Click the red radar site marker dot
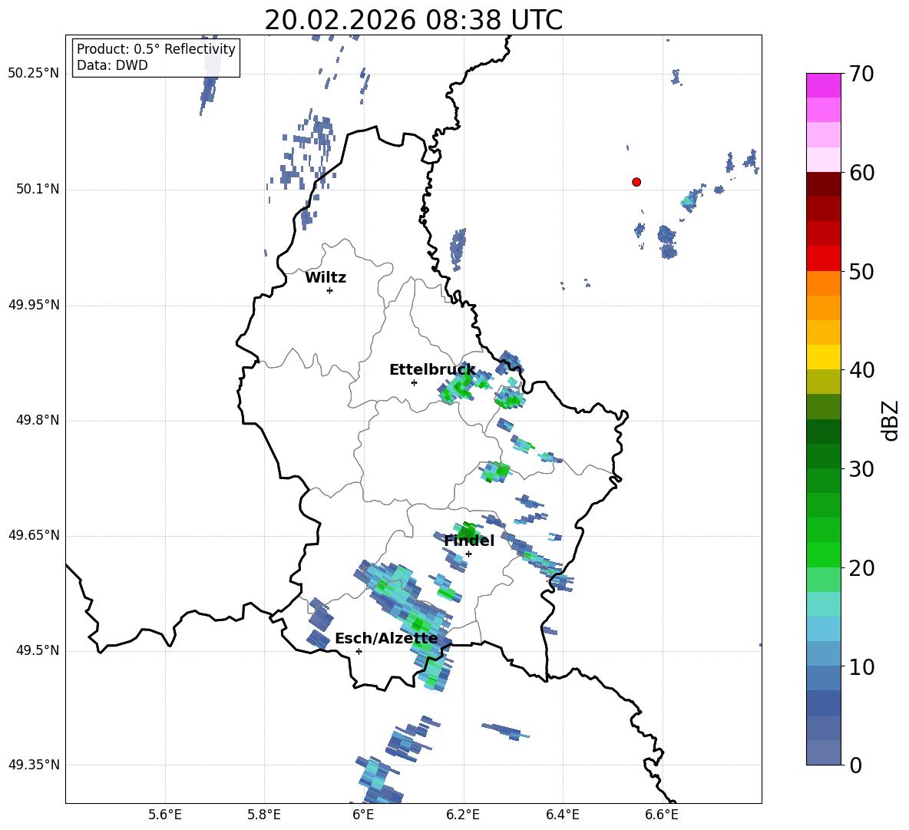Screen dimensions: 909x830 coord(636,182)
